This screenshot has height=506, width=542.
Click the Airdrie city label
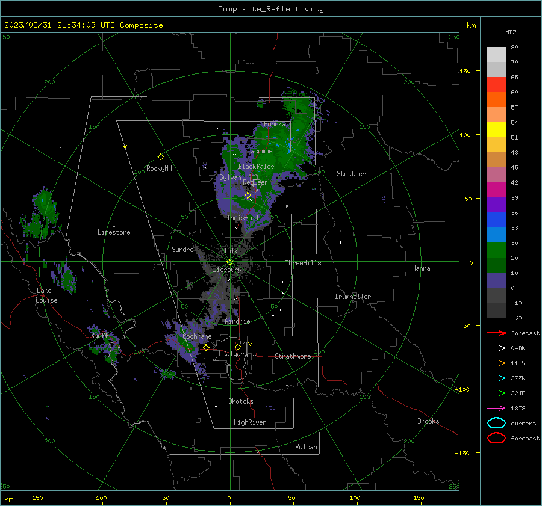(237, 321)
